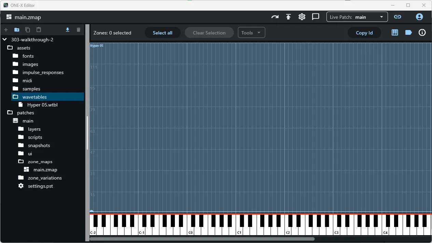Select the layers folder

tap(34, 129)
